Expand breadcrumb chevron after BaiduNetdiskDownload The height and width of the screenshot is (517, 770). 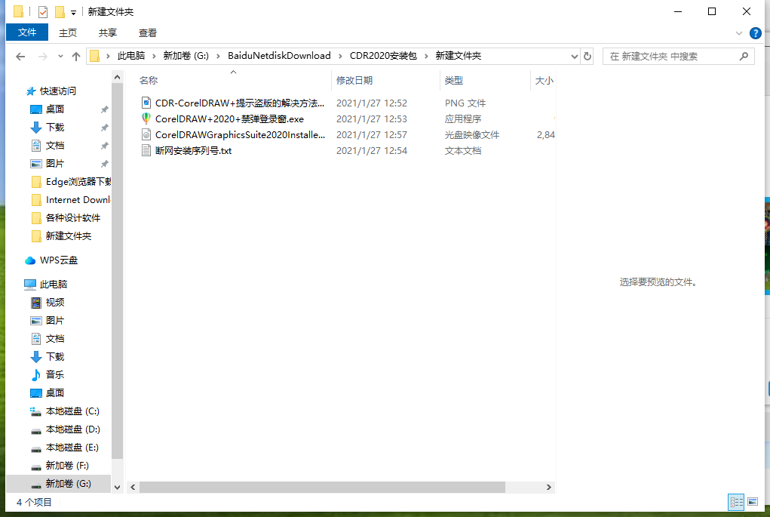[x=340, y=56]
